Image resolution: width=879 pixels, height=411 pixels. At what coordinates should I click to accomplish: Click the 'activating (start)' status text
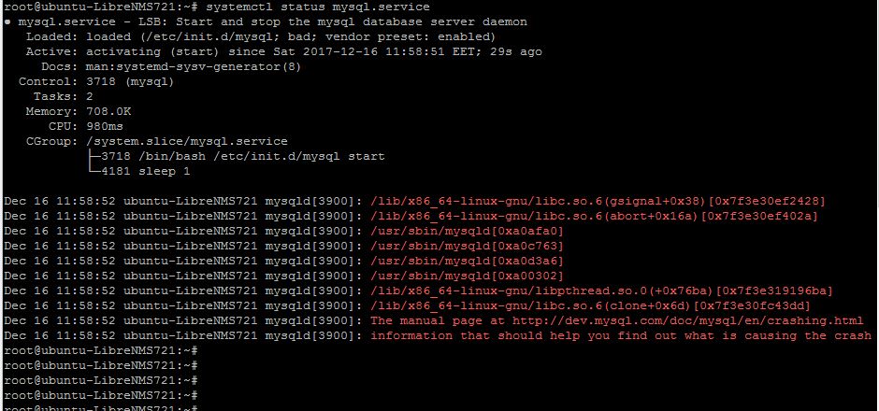pos(152,51)
